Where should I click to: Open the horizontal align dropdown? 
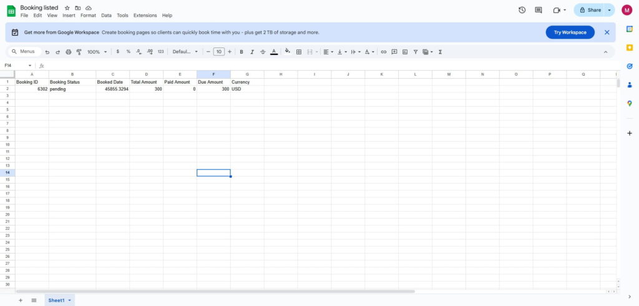pyautogui.click(x=328, y=52)
